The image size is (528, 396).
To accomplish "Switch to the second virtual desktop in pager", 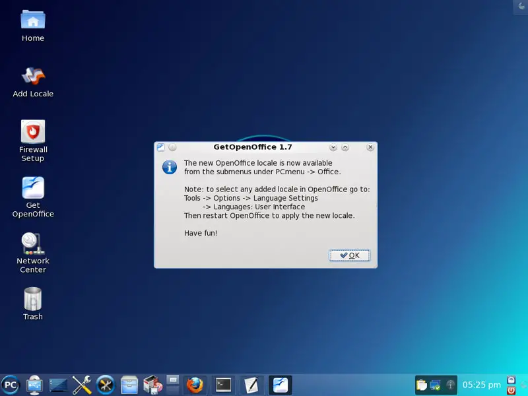I will tap(173, 390).
